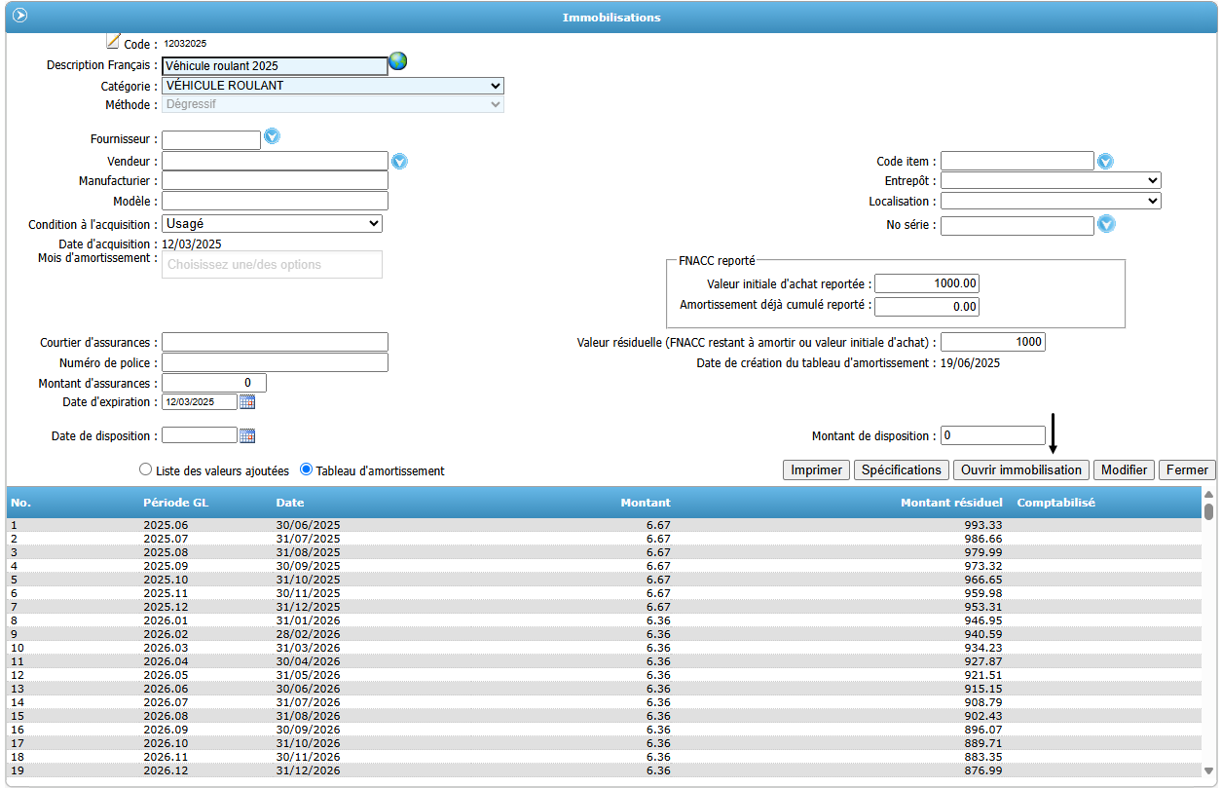Expand the Entrepôt dropdown
The width and height of the screenshot is (1221, 788).
pyautogui.click(x=1051, y=180)
